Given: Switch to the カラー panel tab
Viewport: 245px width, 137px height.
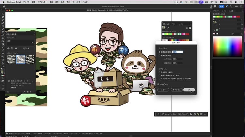Looking at the screenshot, I should click(233, 11).
